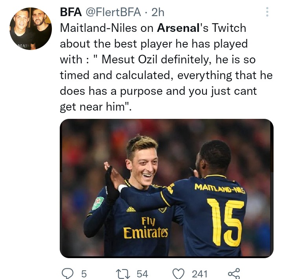
Task: Open the attached Ozil celebration photo
Action: coord(167,188)
